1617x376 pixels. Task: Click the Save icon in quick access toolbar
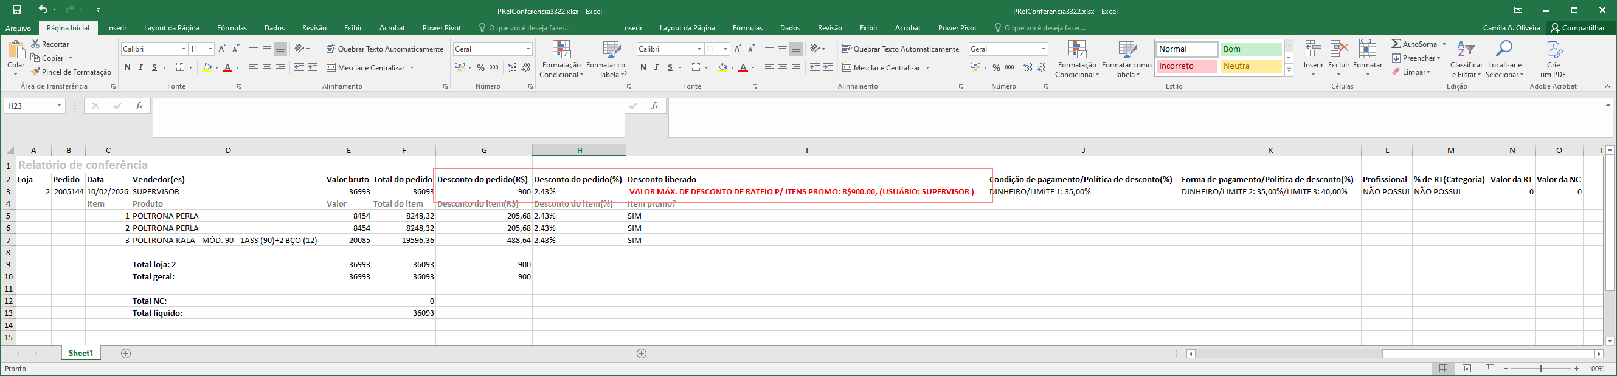pos(17,10)
